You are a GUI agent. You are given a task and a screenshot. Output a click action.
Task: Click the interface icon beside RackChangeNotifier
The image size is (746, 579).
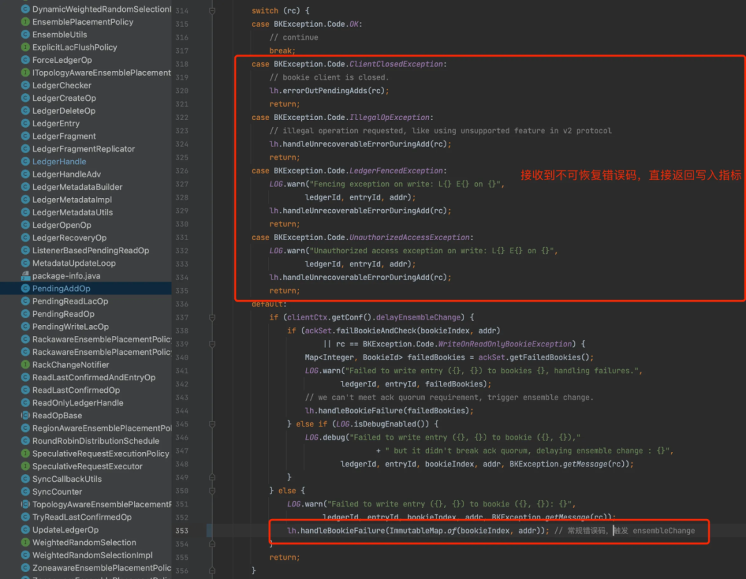[x=26, y=364]
